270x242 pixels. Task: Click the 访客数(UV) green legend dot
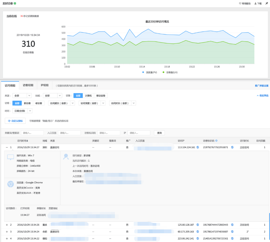pos(163,72)
